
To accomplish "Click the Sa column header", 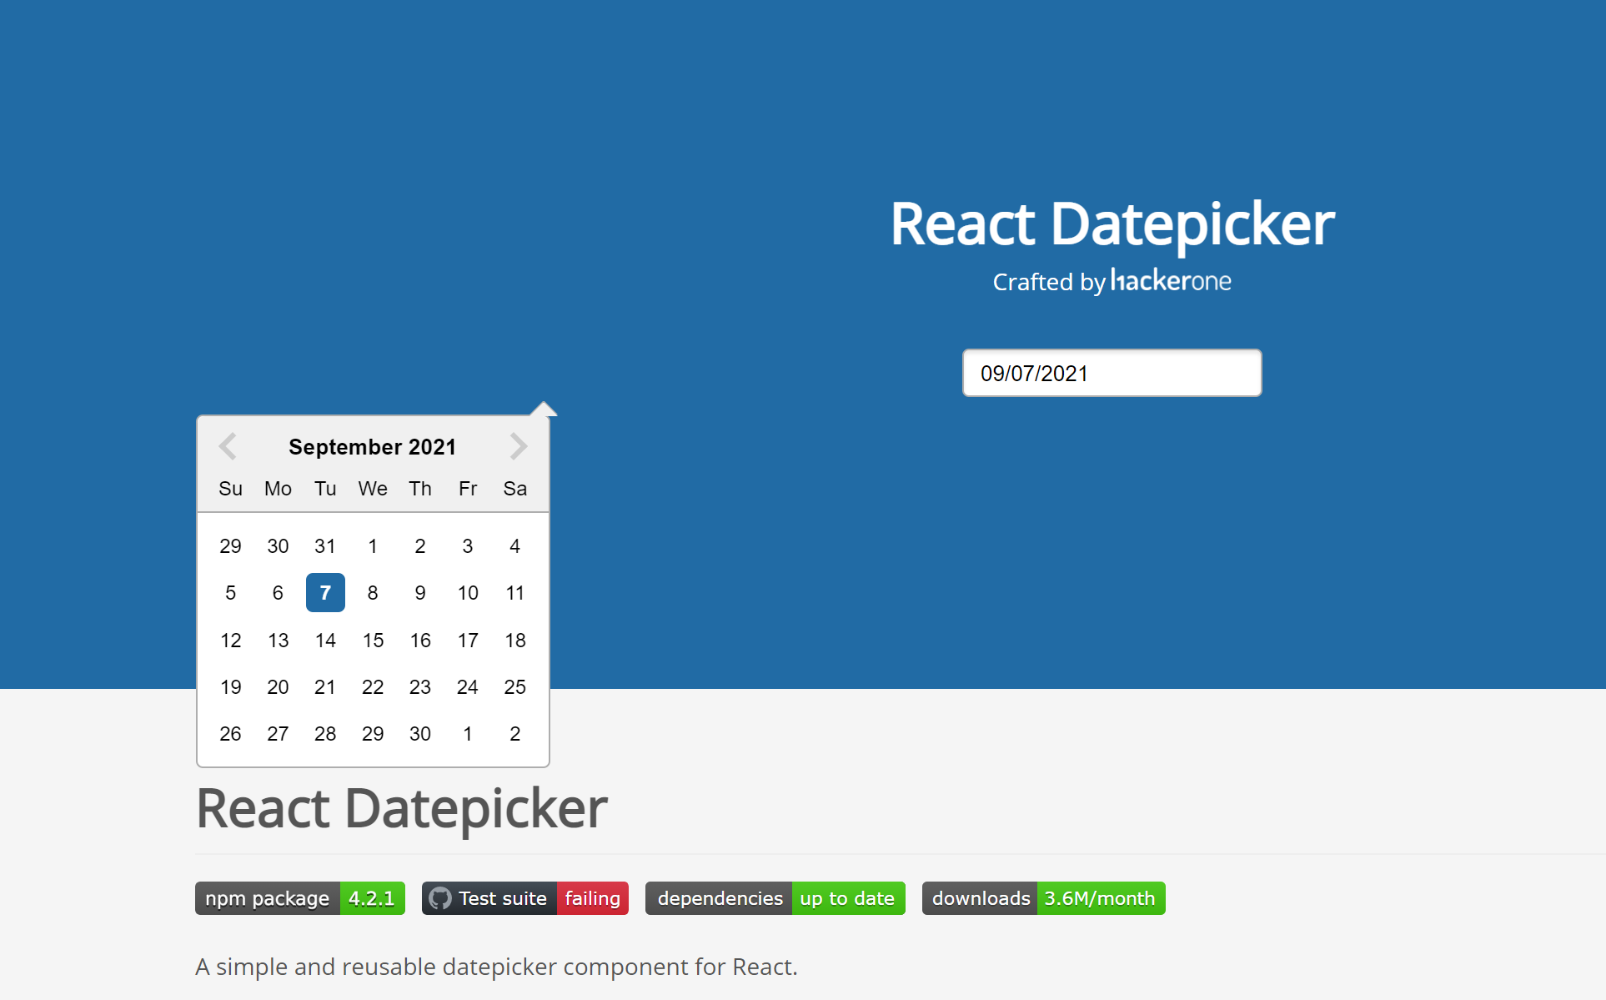I will (x=514, y=489).
